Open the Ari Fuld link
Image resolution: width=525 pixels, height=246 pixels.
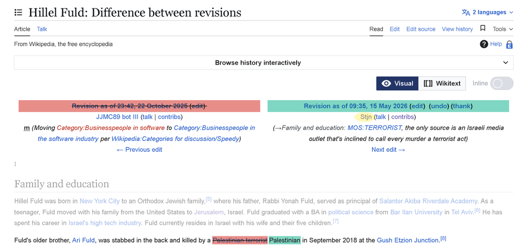coord(84,240)
